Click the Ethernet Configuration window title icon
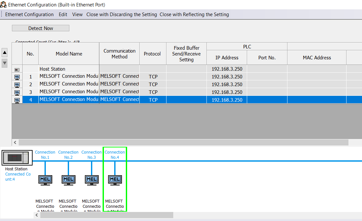The width and height of the screenshot is (362, 221). coord(3,5)
